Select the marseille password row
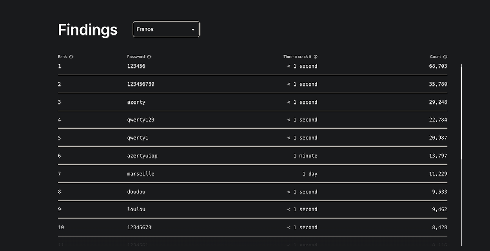Viewport: 490px width, 251px height. [252, 174]
